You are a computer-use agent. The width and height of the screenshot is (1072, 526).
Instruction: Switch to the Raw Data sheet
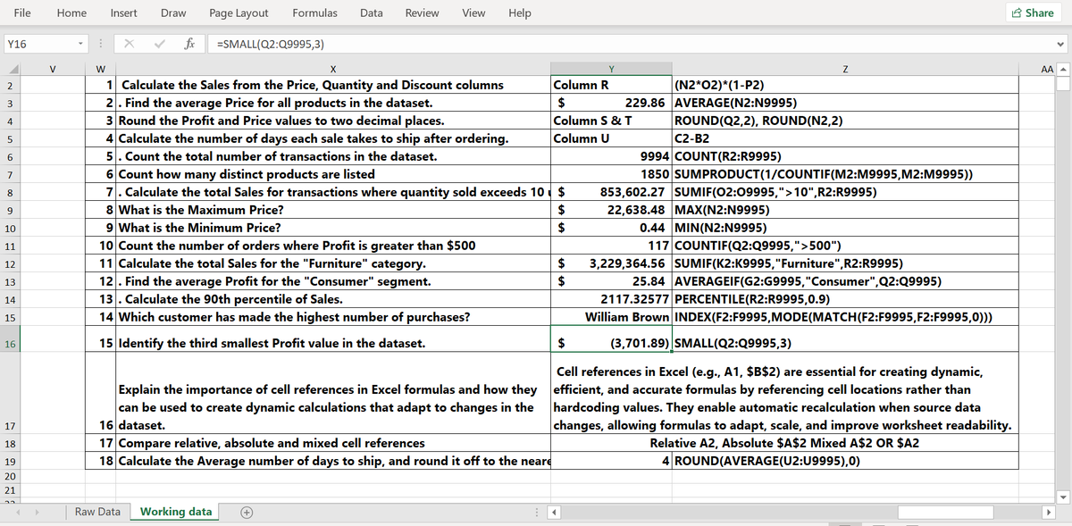[97, 512]
